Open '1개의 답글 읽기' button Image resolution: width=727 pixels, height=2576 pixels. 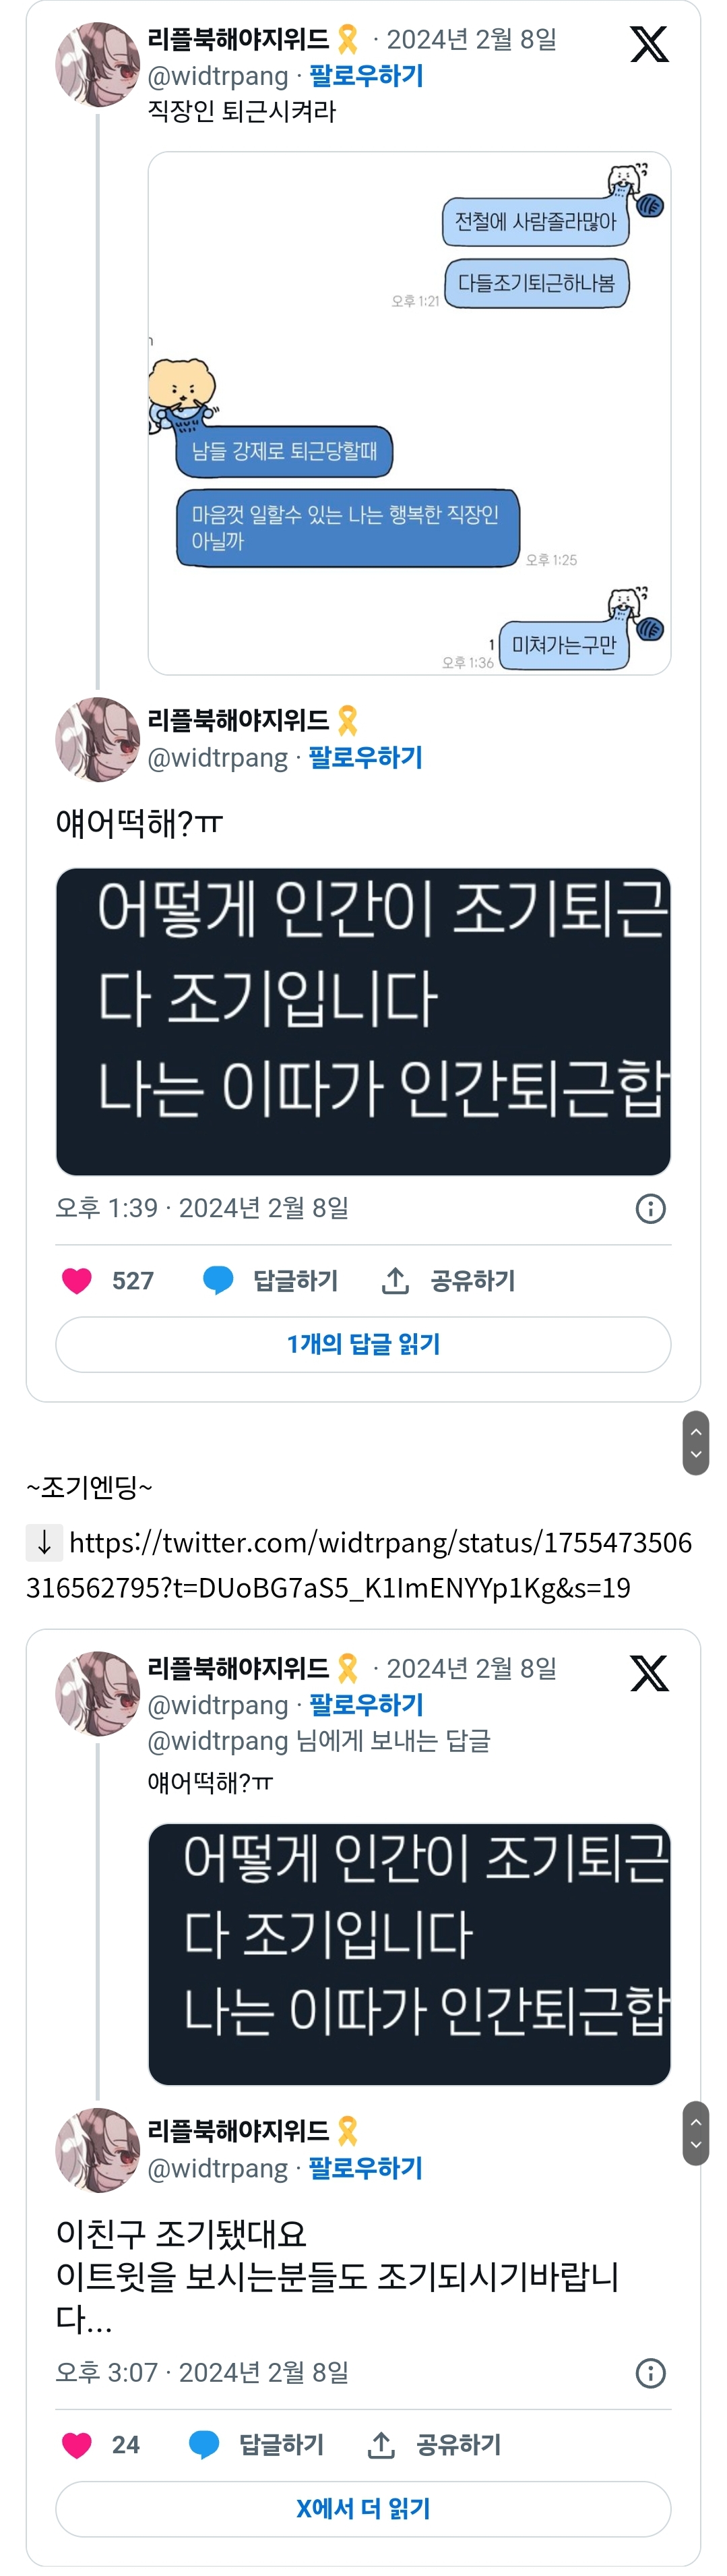364,1345
